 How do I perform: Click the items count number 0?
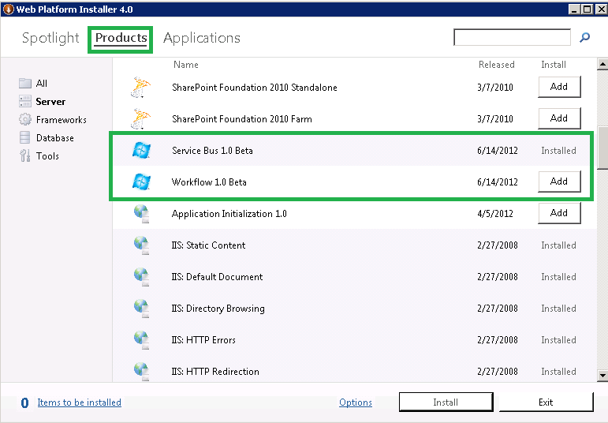pos(24,402)
